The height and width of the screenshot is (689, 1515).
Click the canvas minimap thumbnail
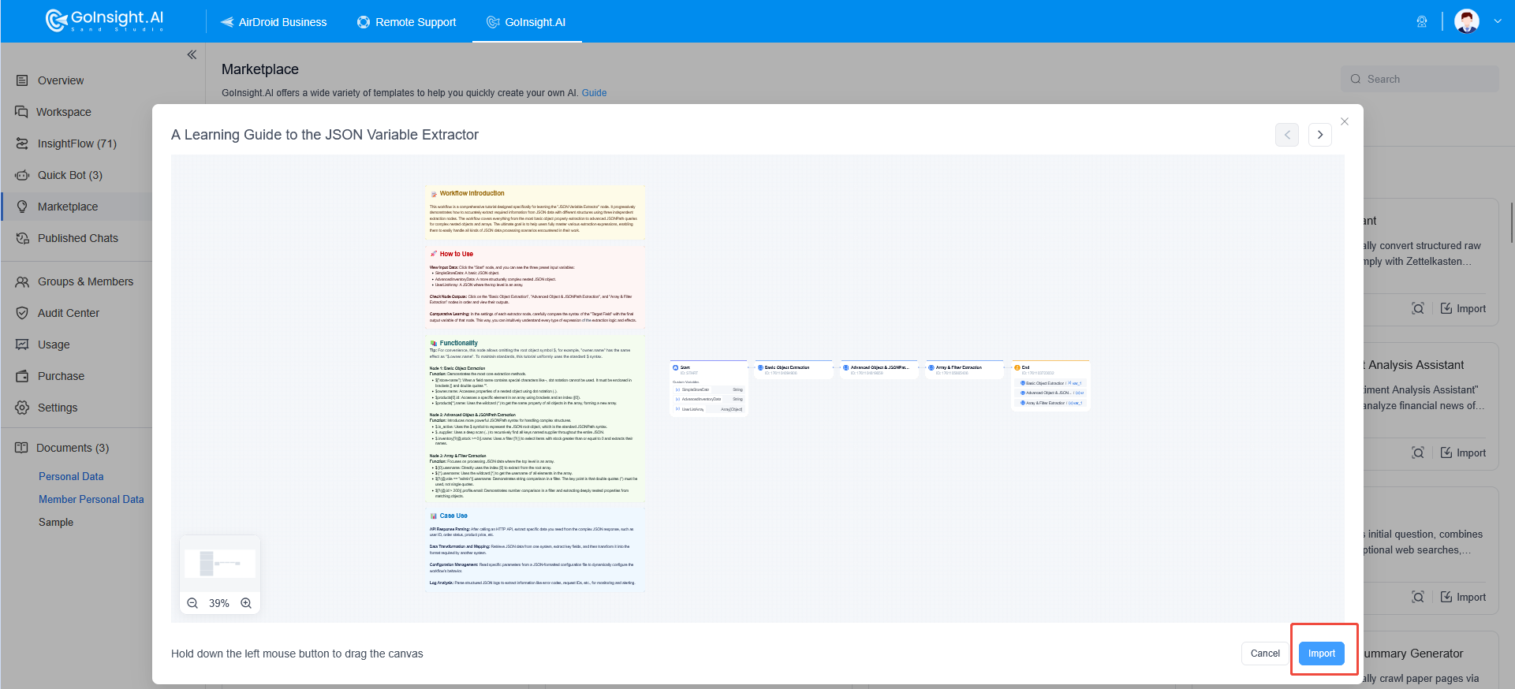(220, 564)
